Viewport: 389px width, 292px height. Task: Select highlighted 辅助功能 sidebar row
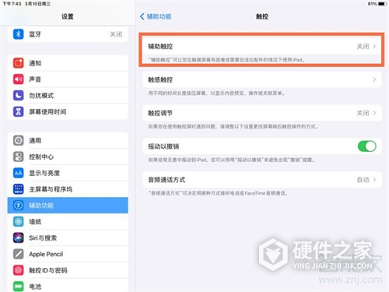(x=68, y=206)
